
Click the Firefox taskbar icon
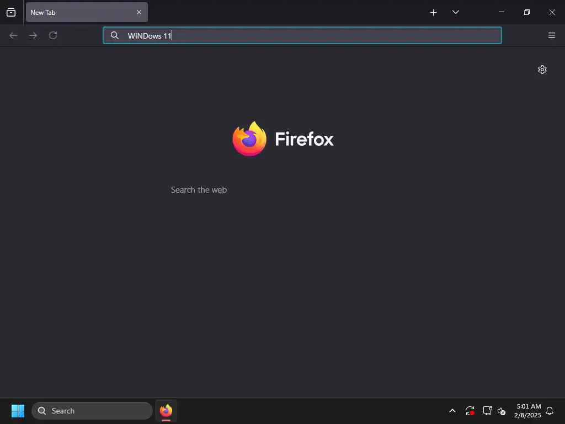pos(166,411)
